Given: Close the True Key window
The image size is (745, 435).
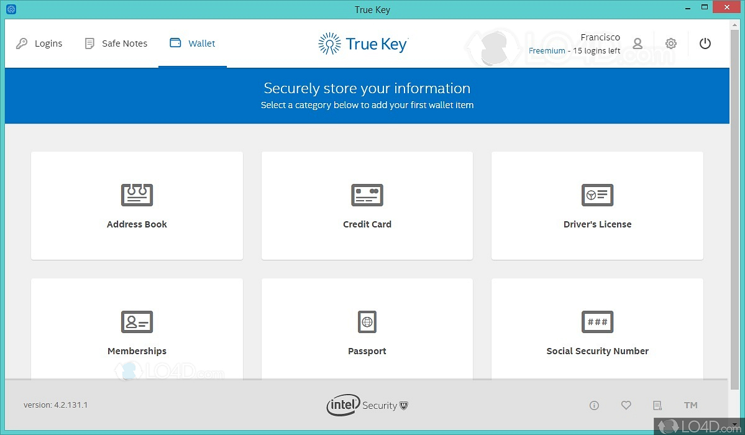Looking at the screenshot, I should 727,7.
